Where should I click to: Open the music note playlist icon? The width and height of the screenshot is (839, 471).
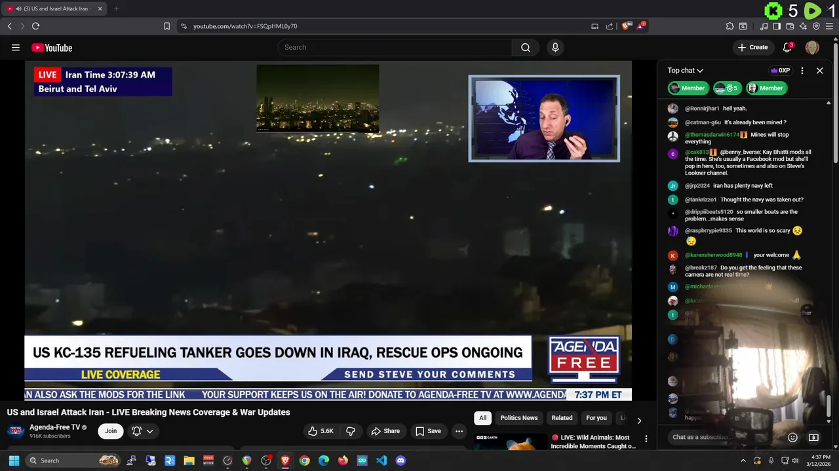tap(764, 26)
